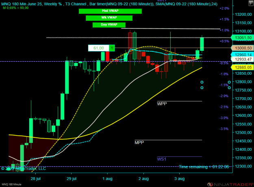The image size is (254, 187).
Task: Click 13150,00 on the price axis
Action: click(243, 23)
